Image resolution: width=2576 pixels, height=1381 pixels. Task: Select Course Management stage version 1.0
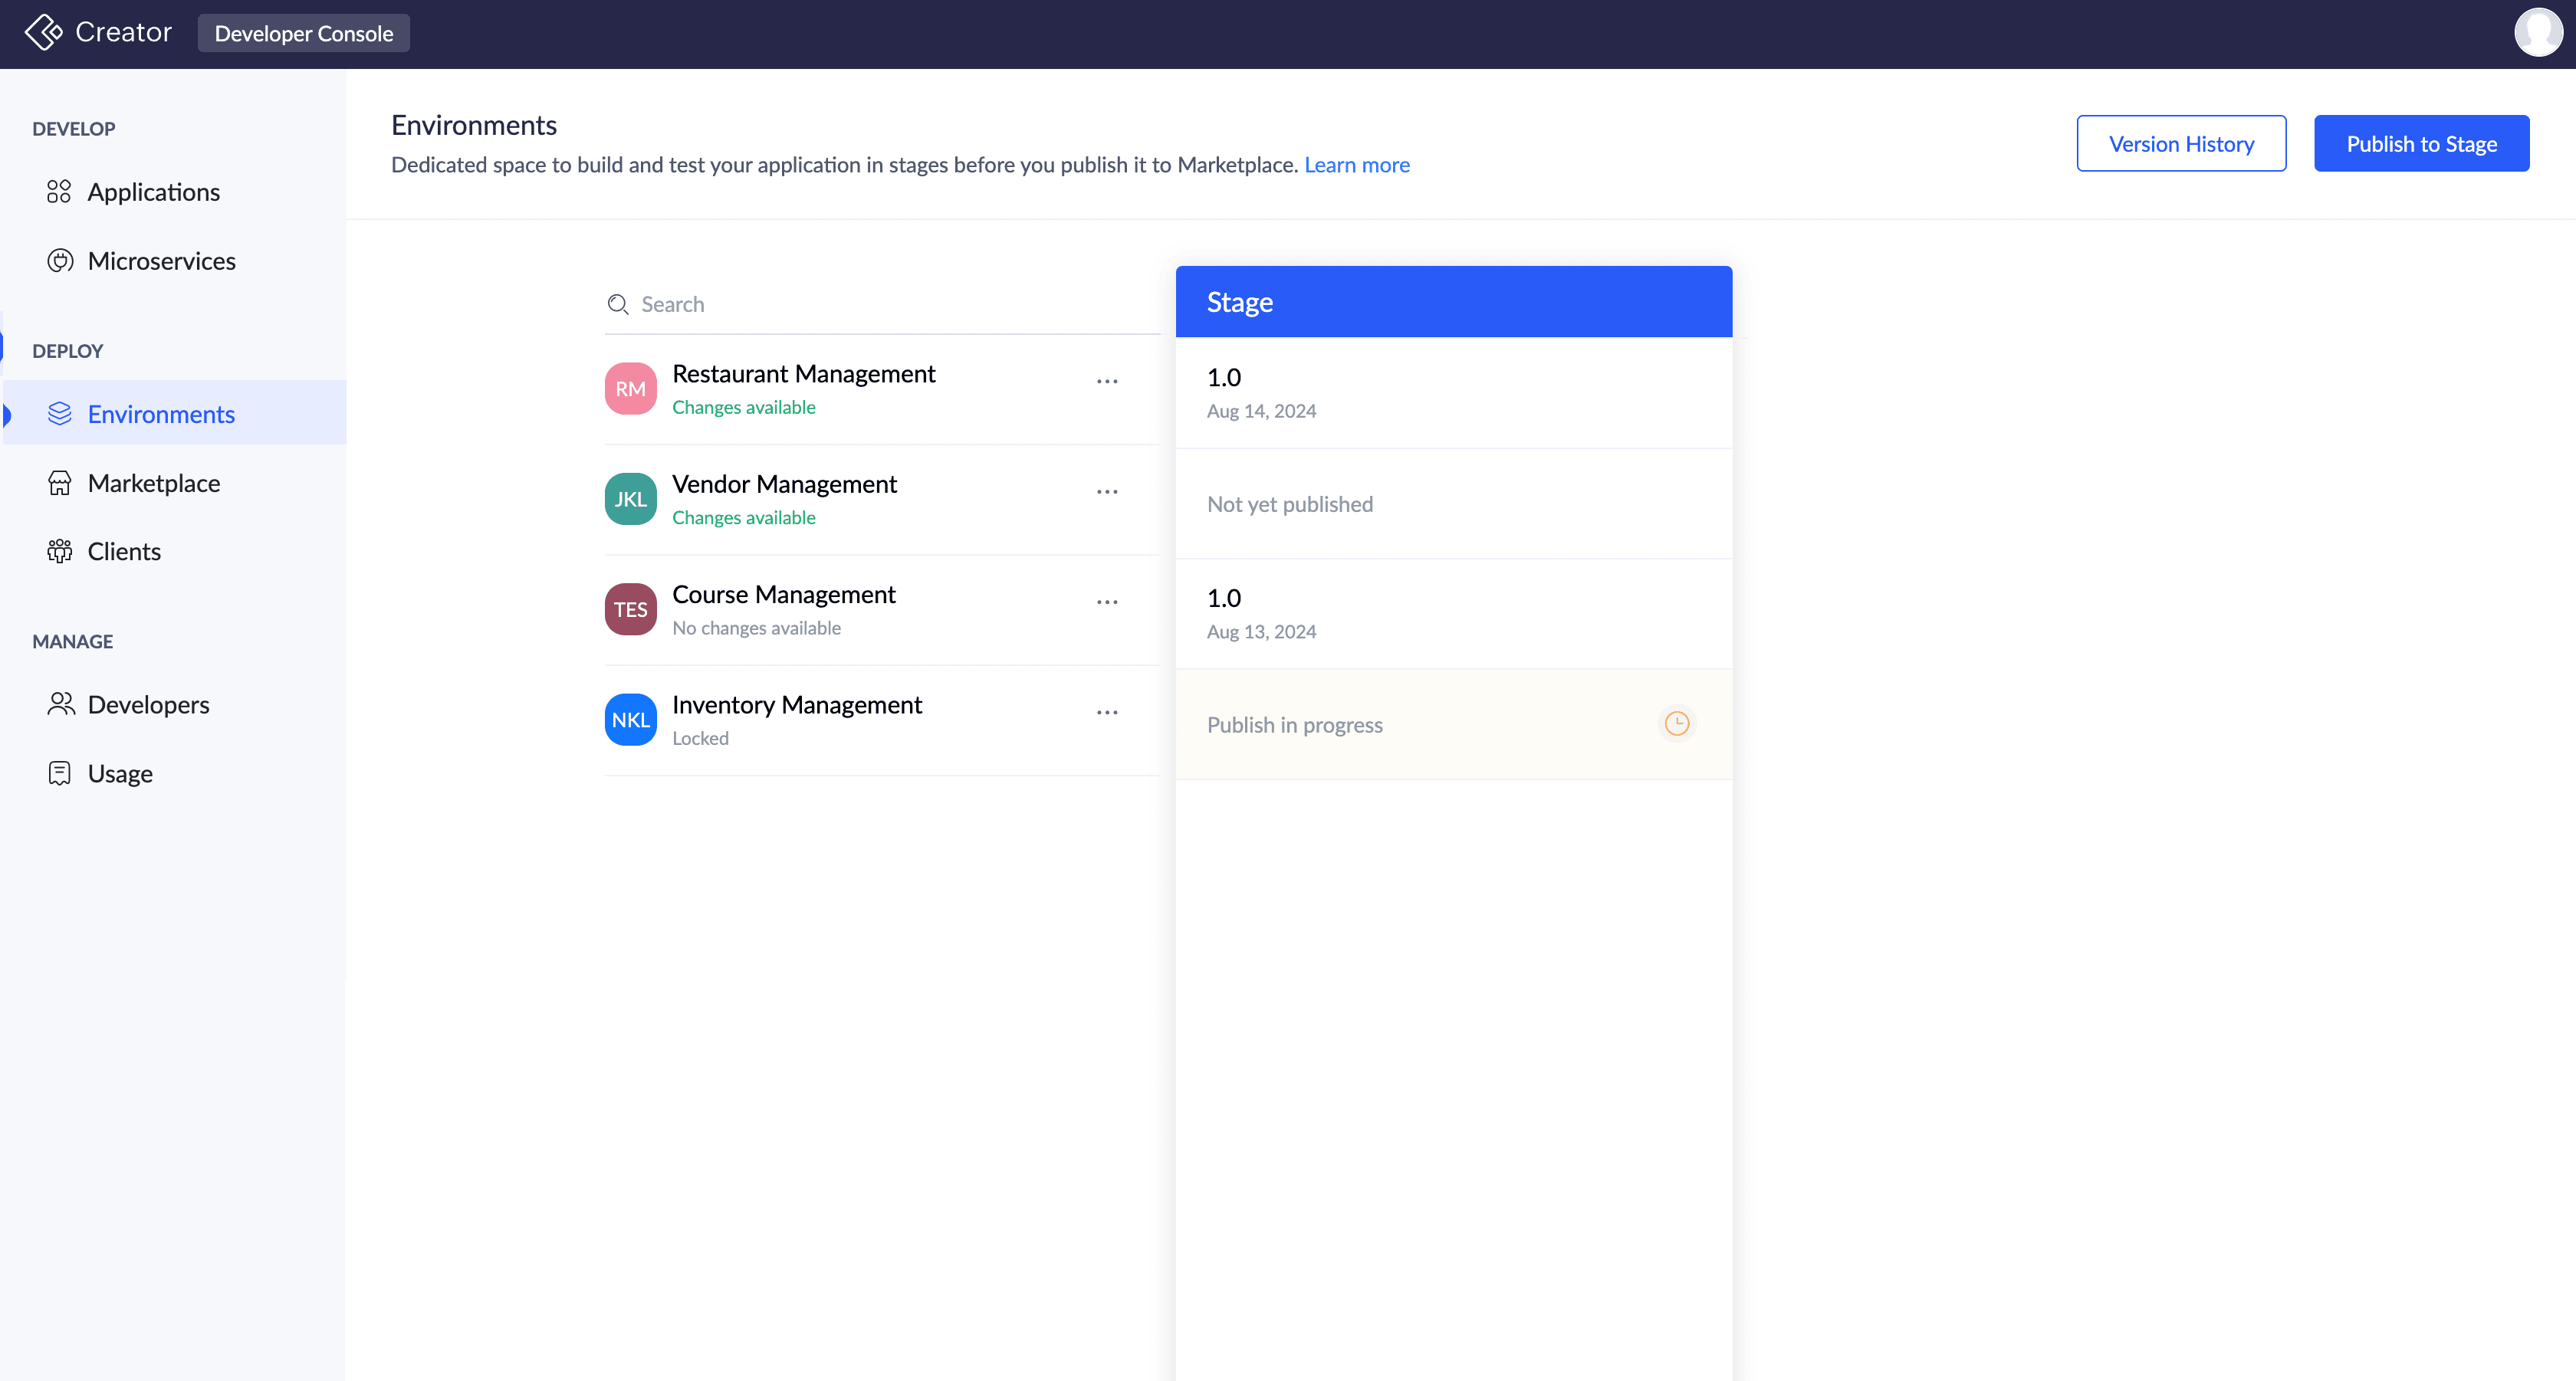pyautogui.click(x=1452, y=612)
